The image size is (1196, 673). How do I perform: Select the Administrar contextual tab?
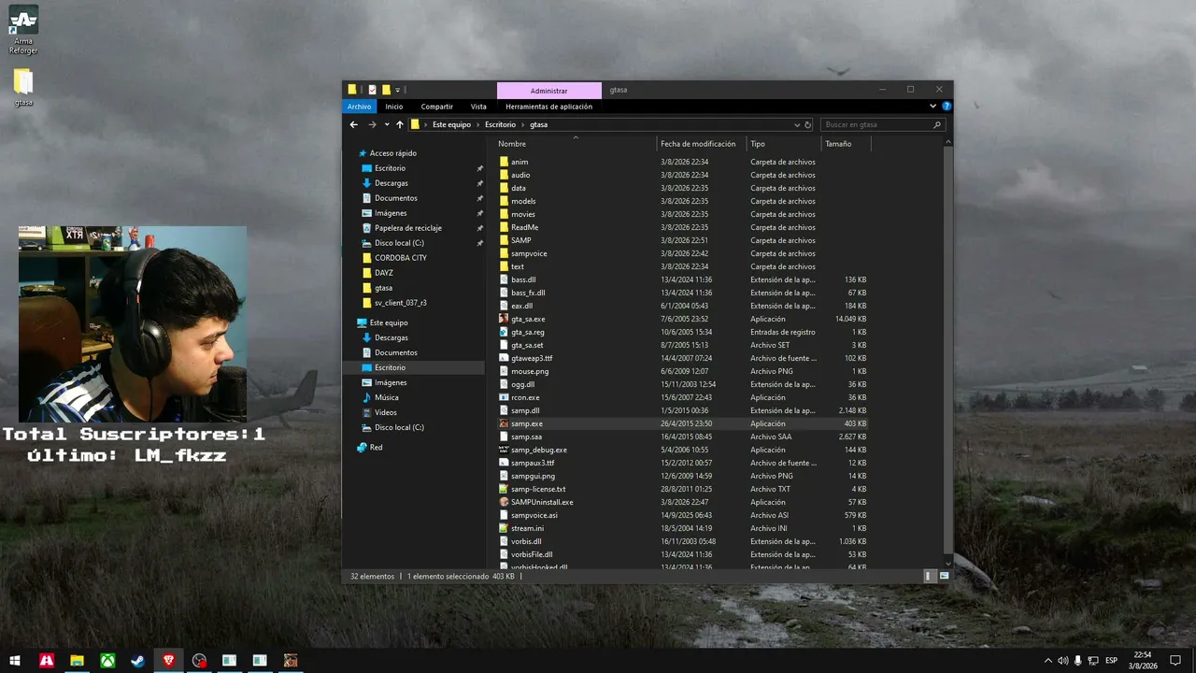point(548,91)
